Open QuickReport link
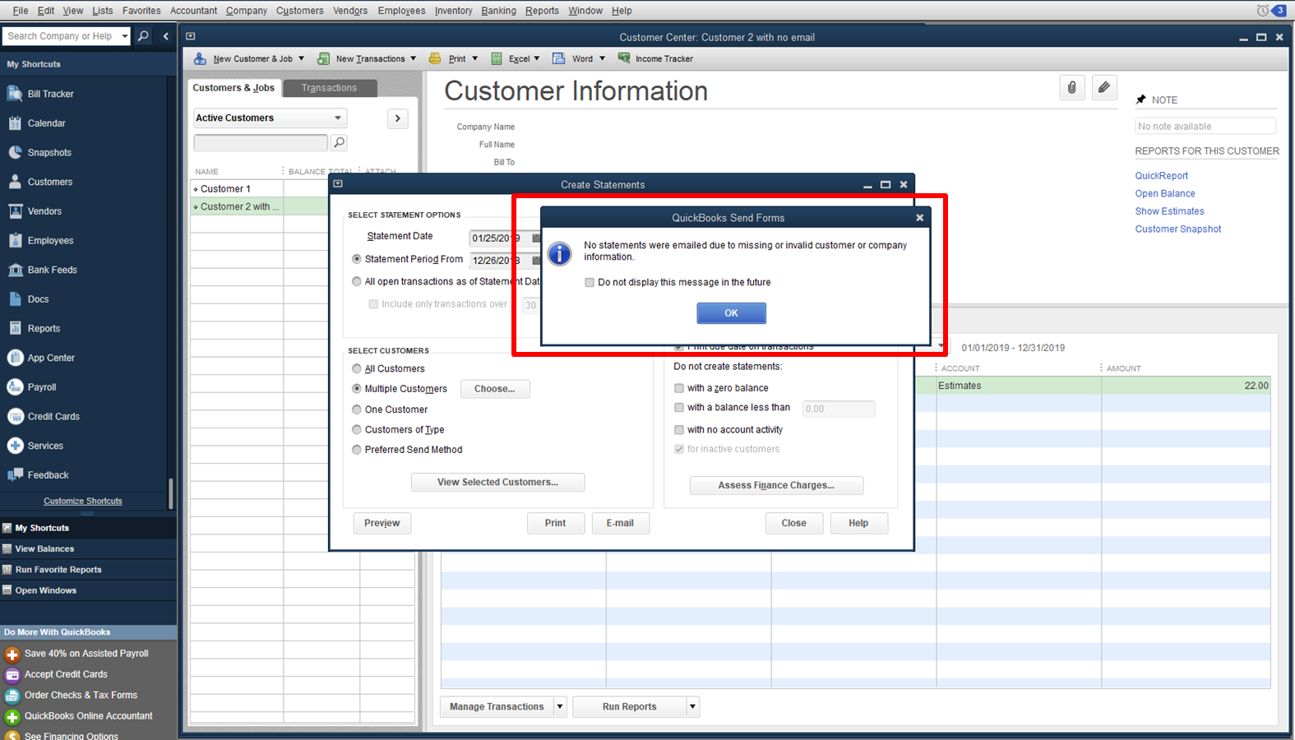 pos(1161,176)
